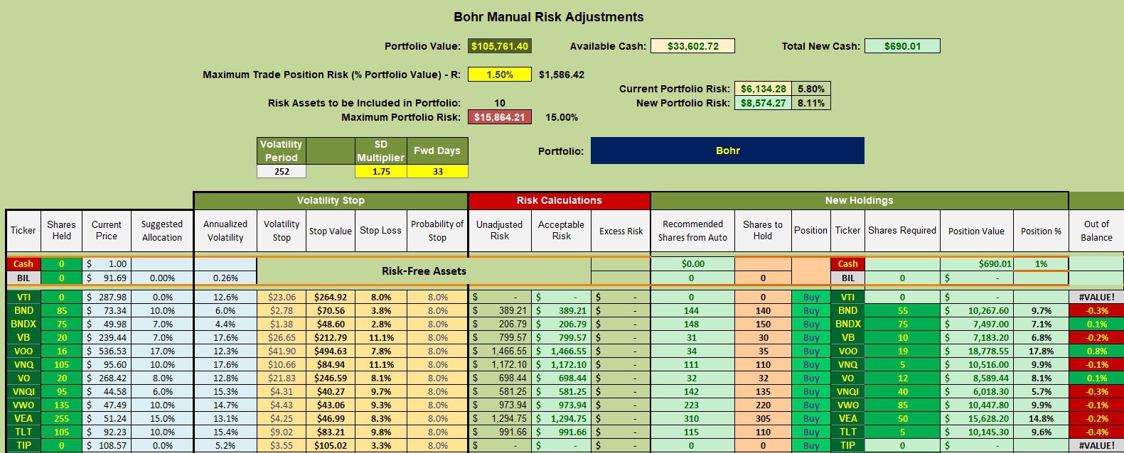This screenshot has height=453, width=1124.
Task: Click the 1.50% maximum trade risk cell
Action: point(500,75)
